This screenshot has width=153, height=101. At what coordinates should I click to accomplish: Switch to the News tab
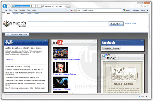(29, 14)
